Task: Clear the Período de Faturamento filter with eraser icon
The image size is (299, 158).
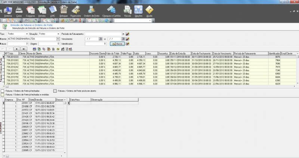Action: pos(127,34)
